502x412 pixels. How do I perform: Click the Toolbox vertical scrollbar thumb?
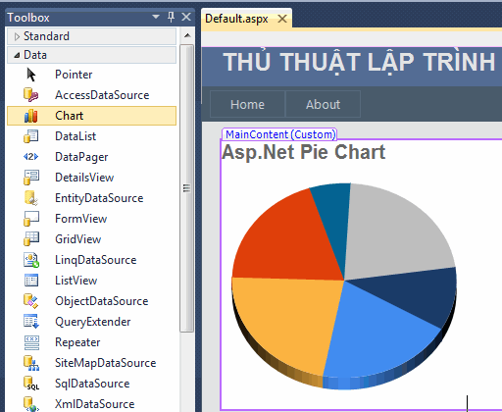coord(187,188)
